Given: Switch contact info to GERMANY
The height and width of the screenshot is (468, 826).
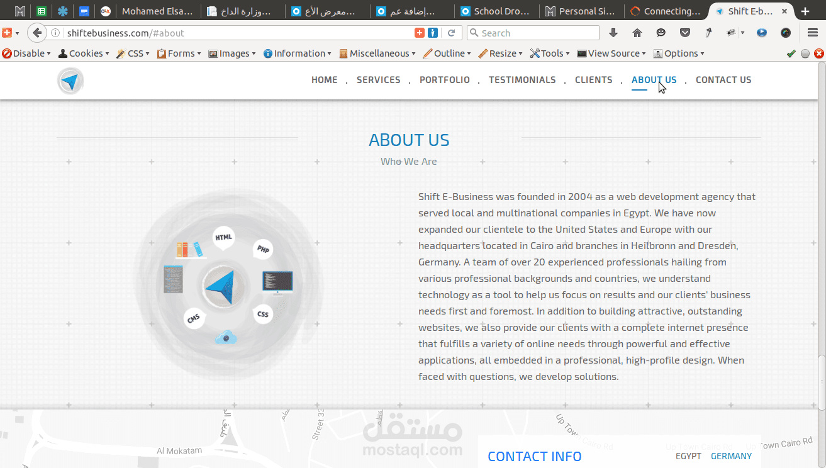Looking at the screenshot, I should tap(731, 456).
